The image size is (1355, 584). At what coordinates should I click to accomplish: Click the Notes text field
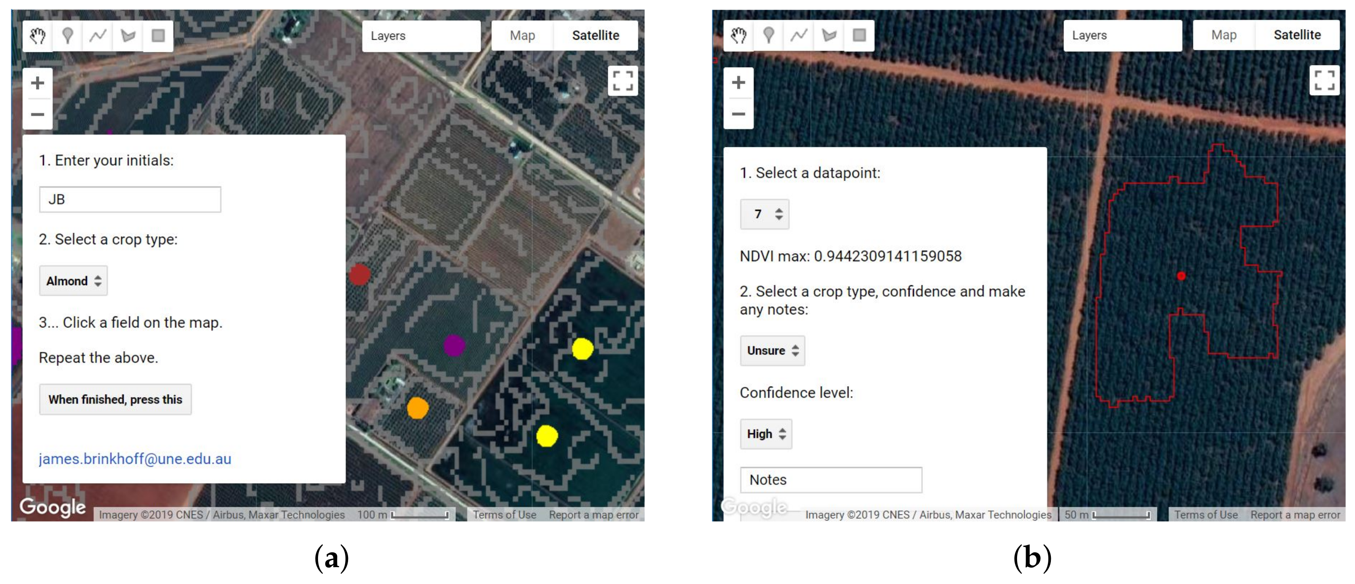click(x=830, y=480)
